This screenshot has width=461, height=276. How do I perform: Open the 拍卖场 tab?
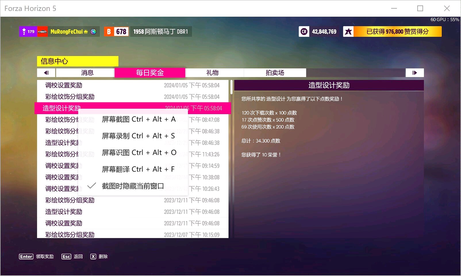[275, 73]
